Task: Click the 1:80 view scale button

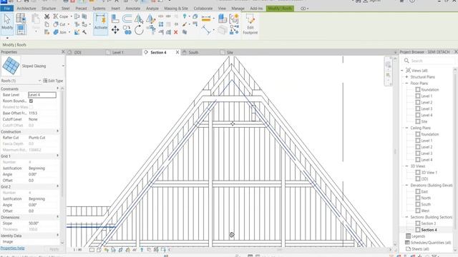Action: (77, 250)
